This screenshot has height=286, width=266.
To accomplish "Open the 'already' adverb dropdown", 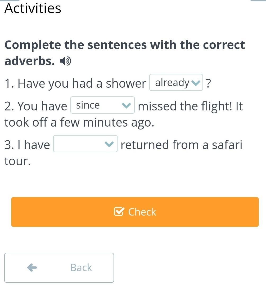I will pyautogui.click(x=176, y=82).
